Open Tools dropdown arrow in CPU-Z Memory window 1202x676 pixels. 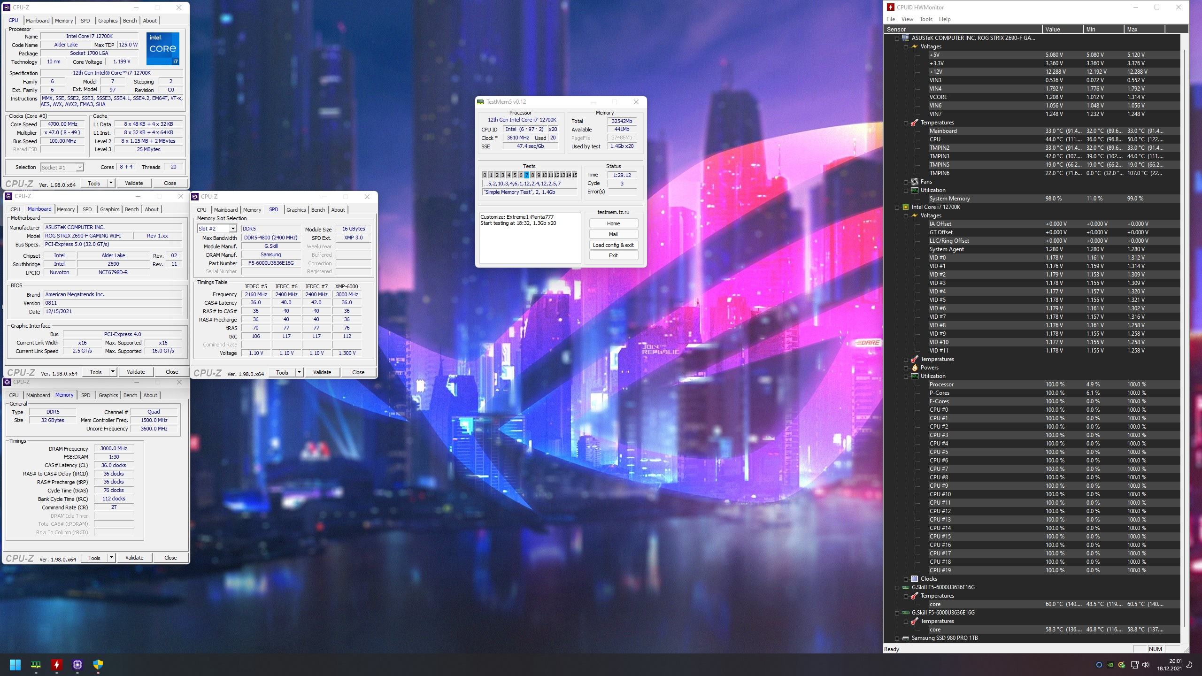111,558
